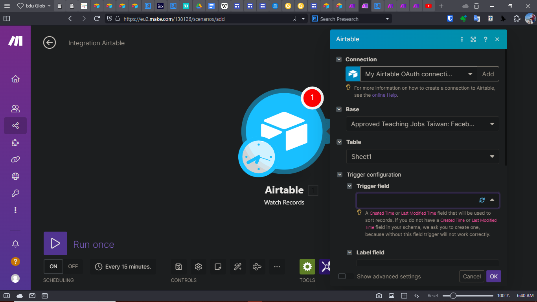
Task: Expand the Trigger configuration section
Action: pyautogui.click(x=339, y=175)
